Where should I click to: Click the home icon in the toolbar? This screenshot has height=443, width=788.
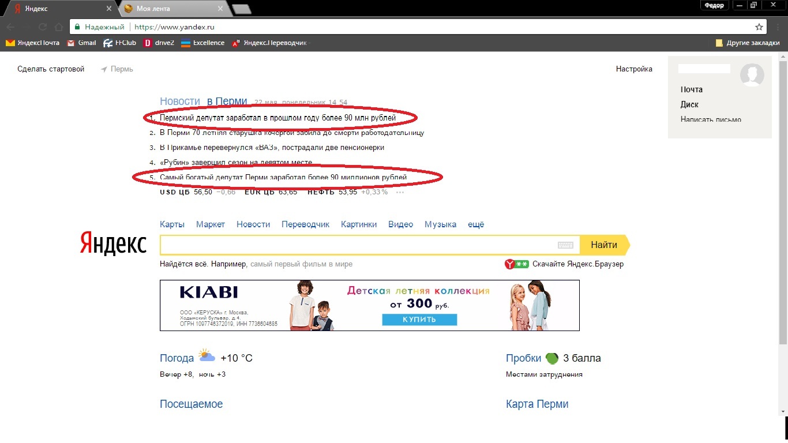point(58,27)
